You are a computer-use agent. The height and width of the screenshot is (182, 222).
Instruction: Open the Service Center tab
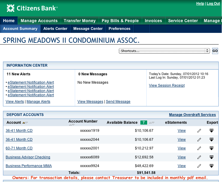click(x=183, y=21)
